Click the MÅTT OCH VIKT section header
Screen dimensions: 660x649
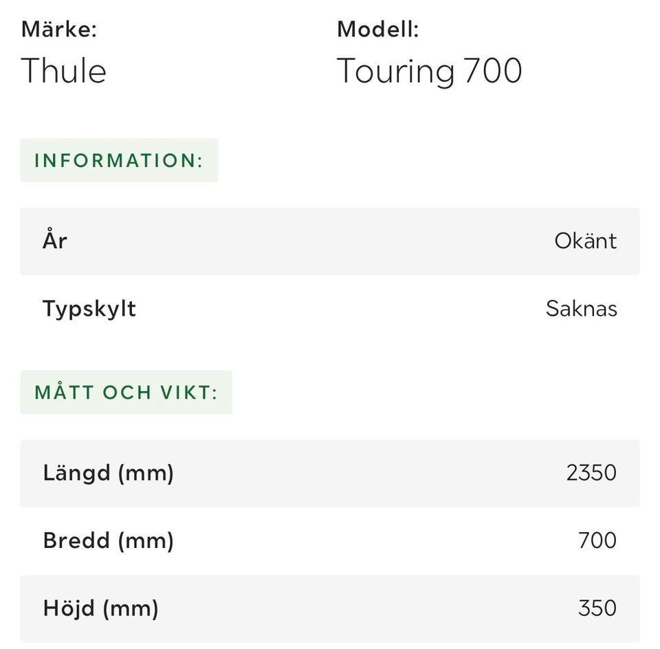click(126, 393)
